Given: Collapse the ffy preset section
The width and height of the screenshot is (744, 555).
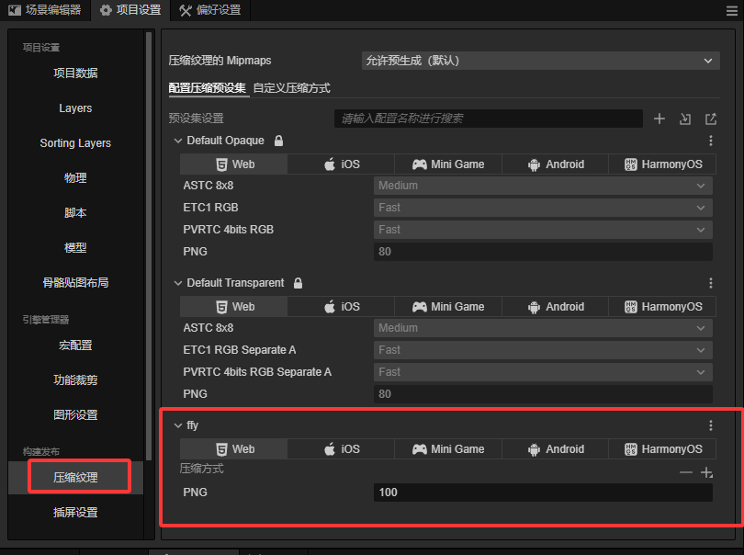Looking at the screenshot, I should click(x=178, y=425).
